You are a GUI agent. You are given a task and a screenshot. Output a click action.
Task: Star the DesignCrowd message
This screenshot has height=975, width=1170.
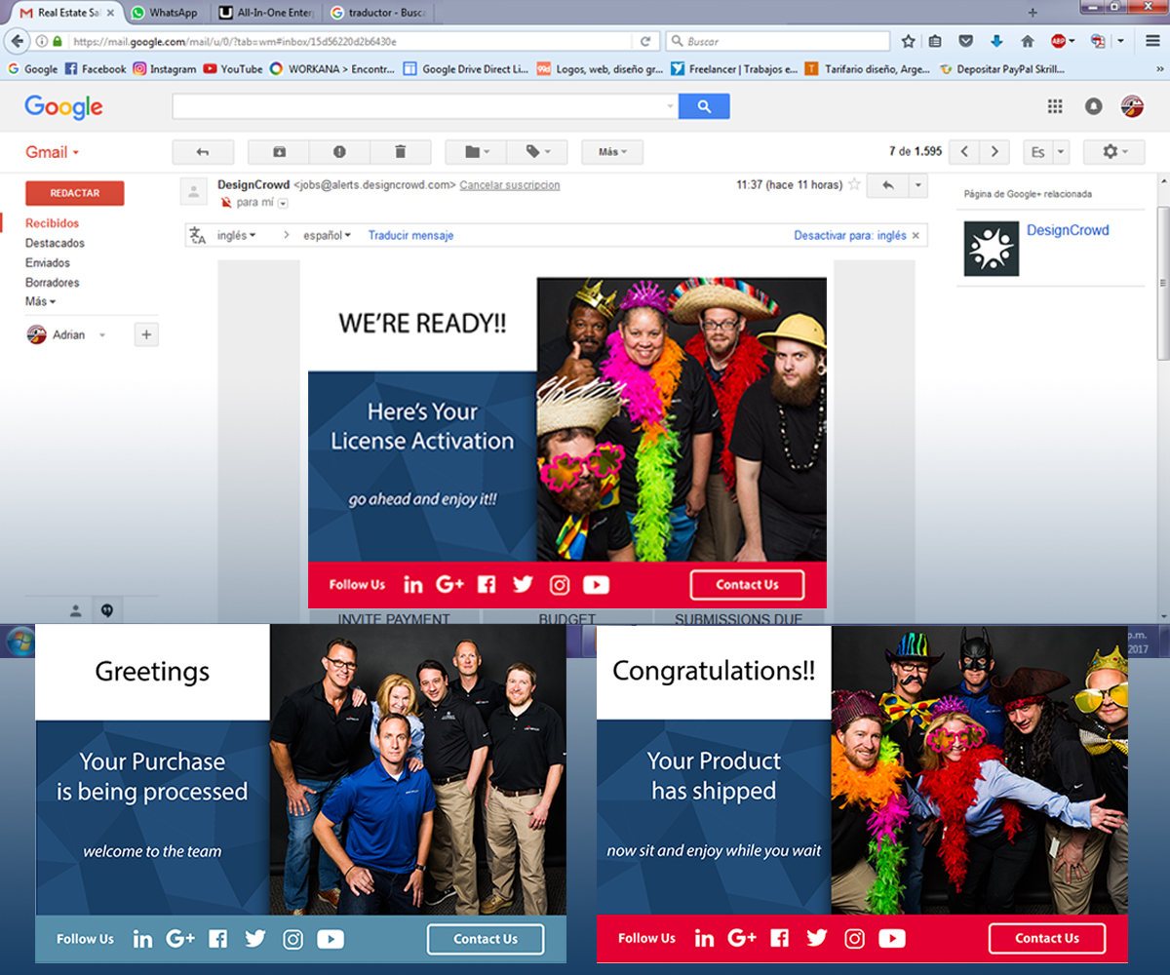pos(854,184)
